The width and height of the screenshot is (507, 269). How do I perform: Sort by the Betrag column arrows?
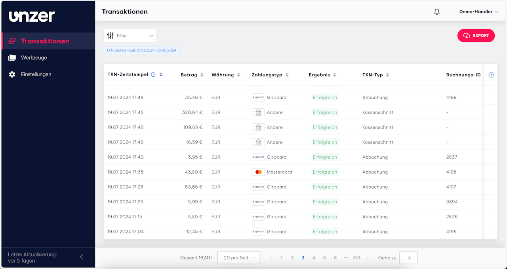[202, 75]
